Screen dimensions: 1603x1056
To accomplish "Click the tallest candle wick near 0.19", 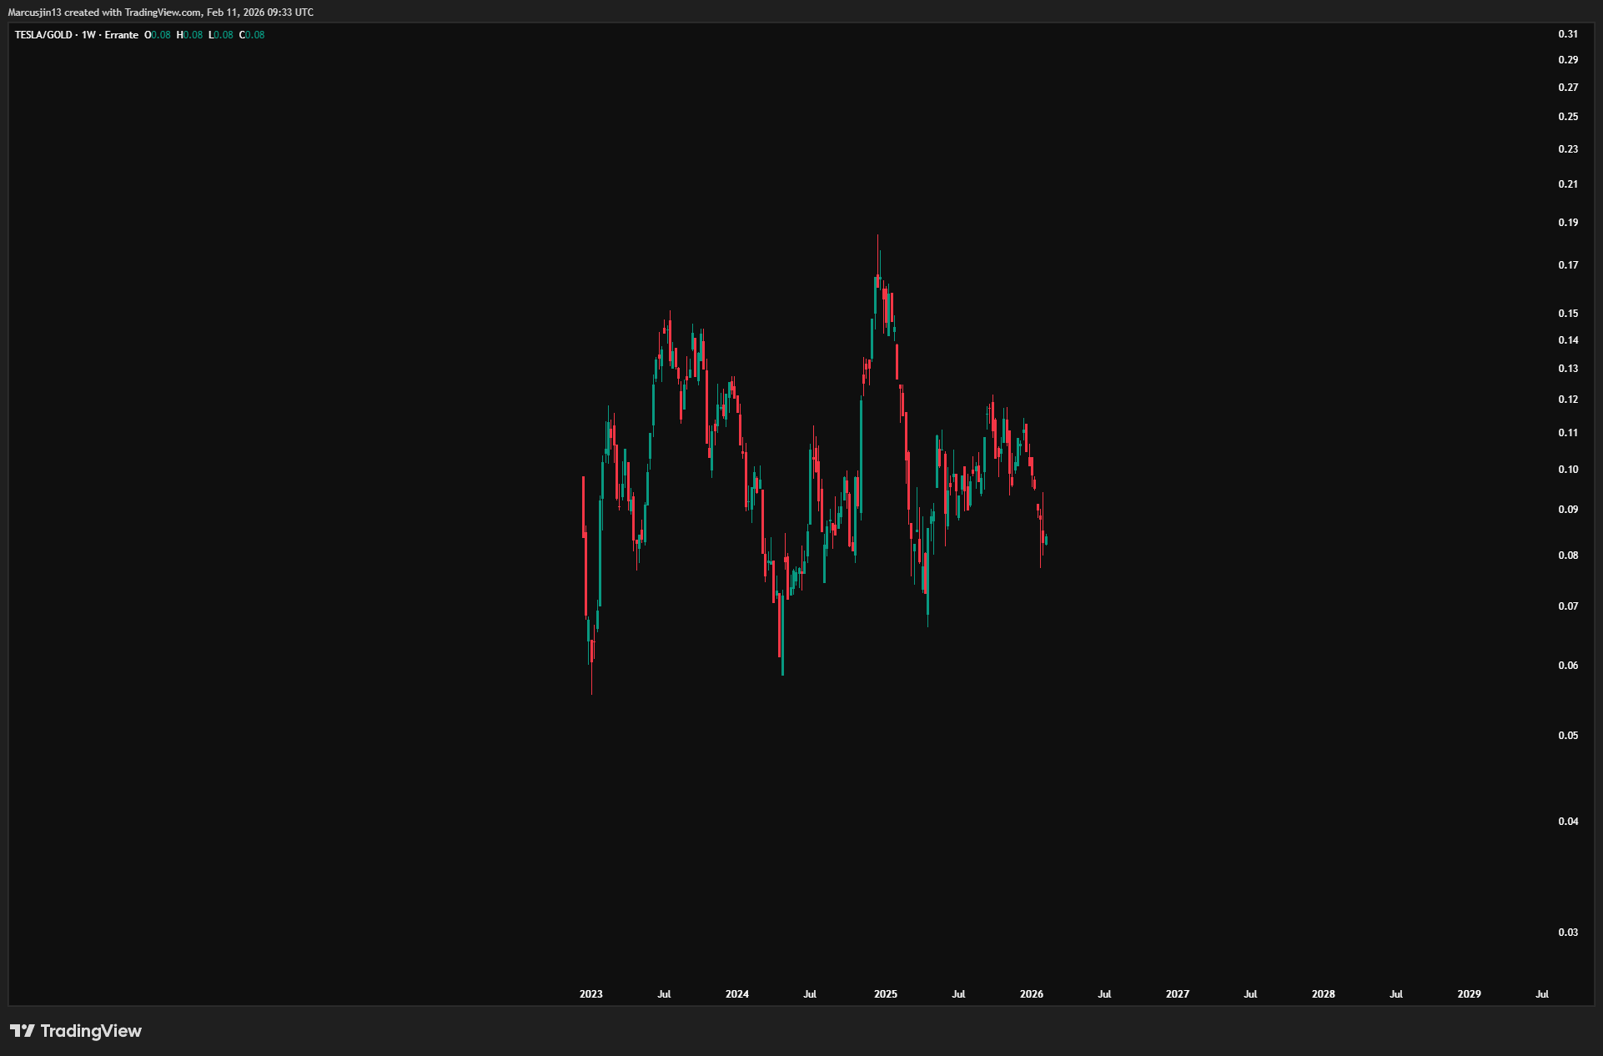I will [x=877, y=250].
